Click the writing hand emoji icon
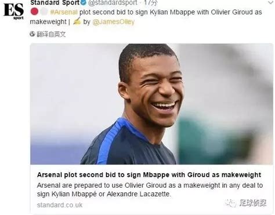The width and height of the screenshot is (275, 215). click(x=77, y=21)
